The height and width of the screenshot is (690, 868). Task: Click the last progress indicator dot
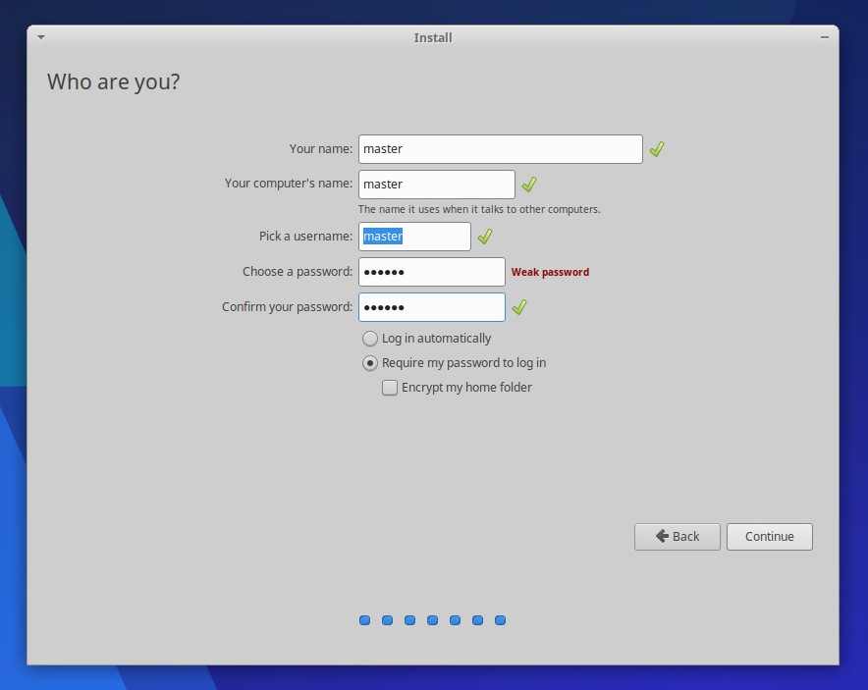(x=501, y=620)
